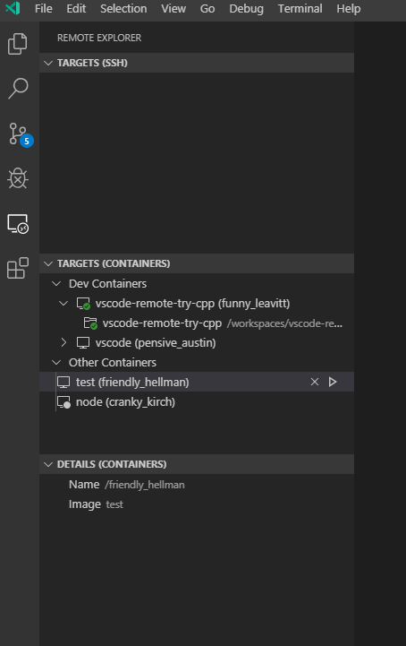Image resolution: width=406 pixels, height=646 pixels.
Task: Click the Other Containers label
Action: [113, 363]
